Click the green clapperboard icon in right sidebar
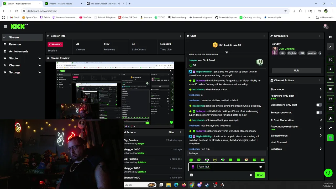The height and width of the screenshot is (189, 336). click(x=330, y=137)
